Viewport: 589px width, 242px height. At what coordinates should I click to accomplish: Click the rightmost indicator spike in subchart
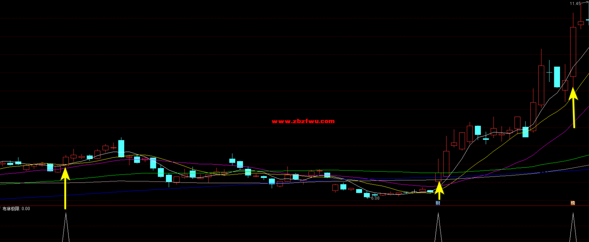click(573, 228)
